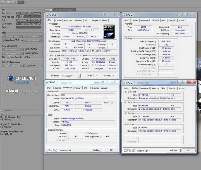Select Graphics tab in the CPU window
This screenshot has width=201, height=170.
(x=96, y=20)
